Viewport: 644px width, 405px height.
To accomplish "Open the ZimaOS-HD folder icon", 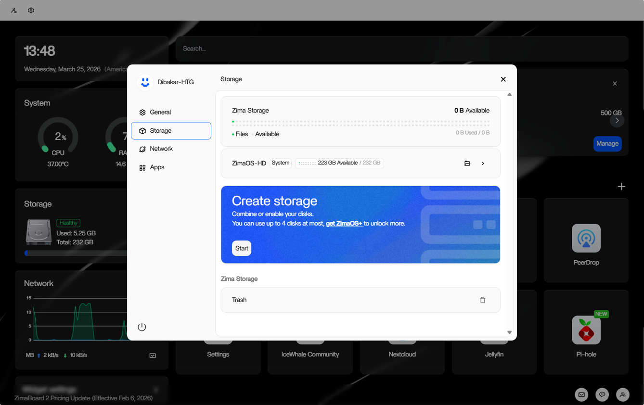I will click(x=467, y=164).
